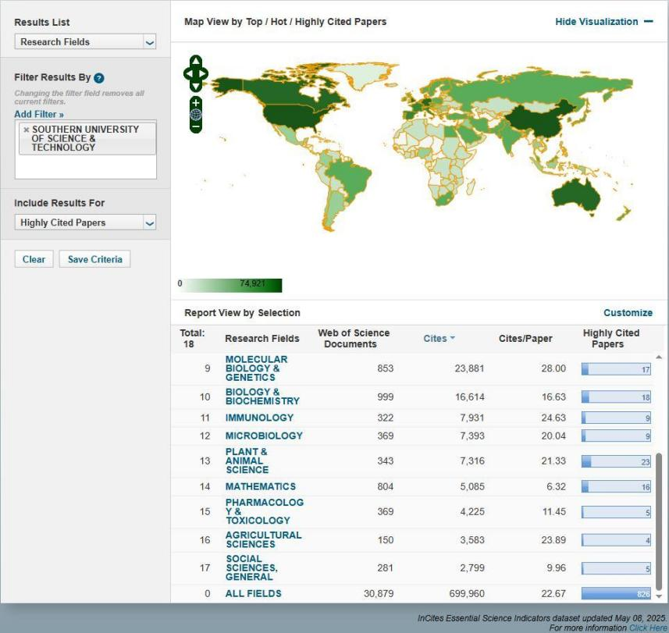Open the Research Fields results list dropdown
Screen dimensions: 669x633
(85, 42)
